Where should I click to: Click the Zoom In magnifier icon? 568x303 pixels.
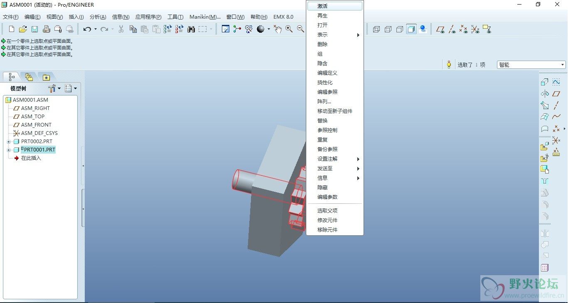point(289,29)
